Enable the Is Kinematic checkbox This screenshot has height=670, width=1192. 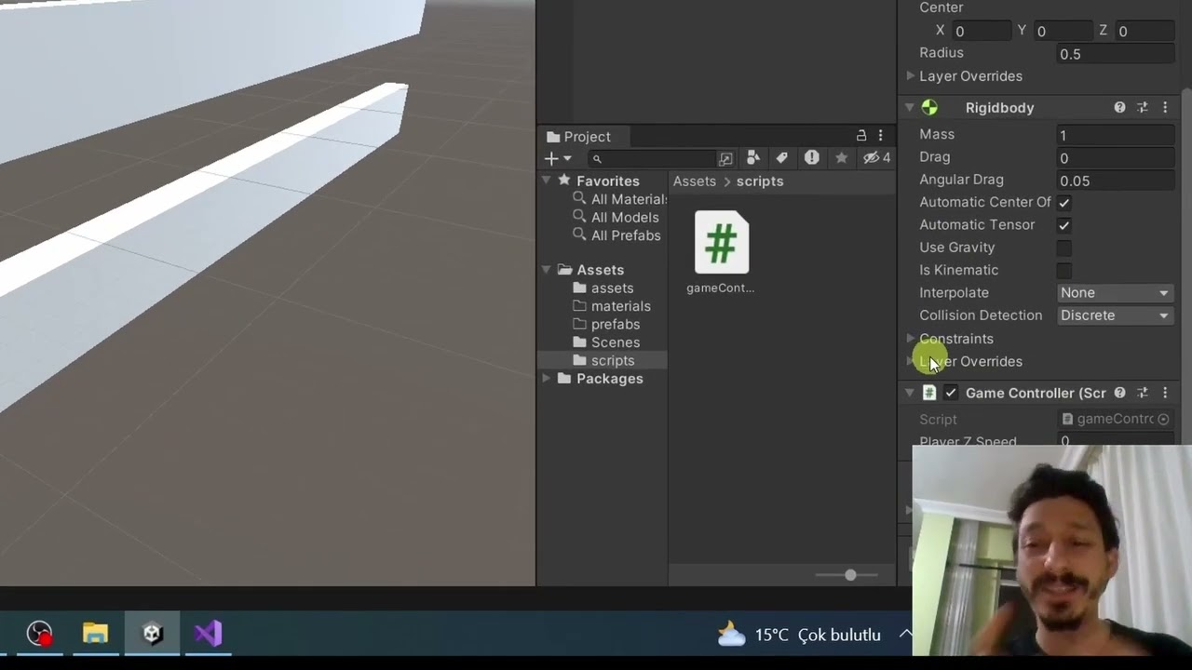1063,270
